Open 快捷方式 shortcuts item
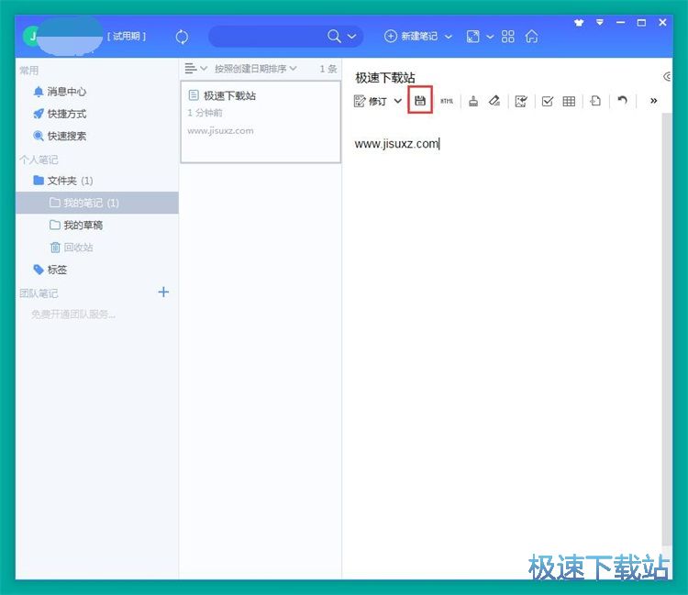The image size is (688, 595). coord(60,114)
